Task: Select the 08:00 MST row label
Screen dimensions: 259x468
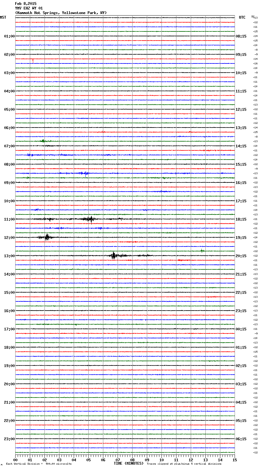Action: pos(9,164)
